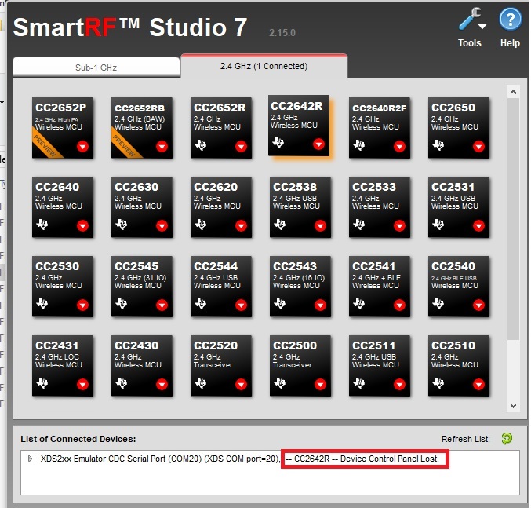Click the TI logo on CC2544 tile

[x=201, y=304]
